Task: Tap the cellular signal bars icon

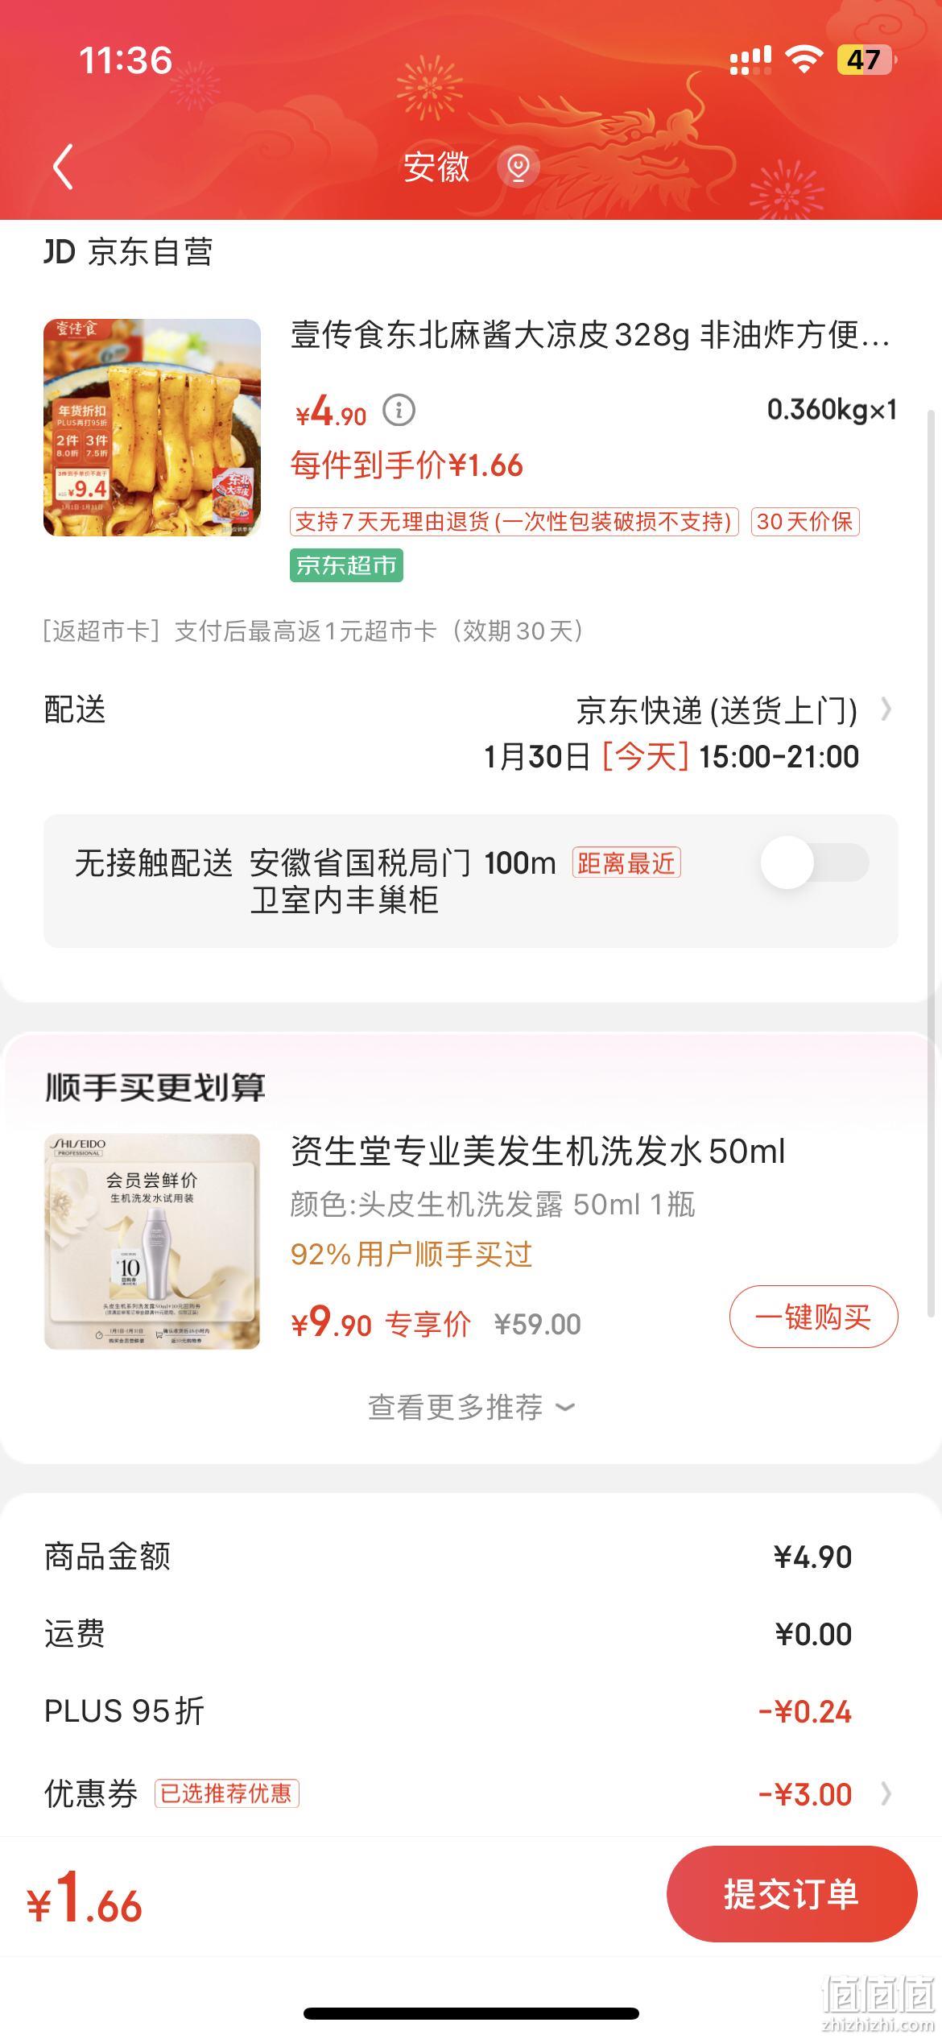Action: pyautogui.click(x=750, y=60)
